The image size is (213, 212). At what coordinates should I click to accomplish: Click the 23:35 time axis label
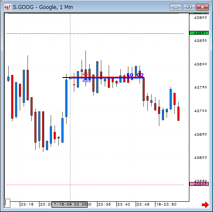click(x=104, y=204)
